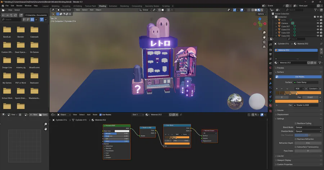
Task: Open the Modifiers wrench properties tab
Action: pos(270,83)
